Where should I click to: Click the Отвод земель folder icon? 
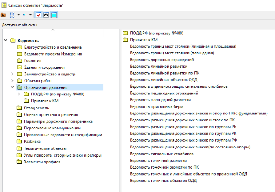tap(19, 108)
